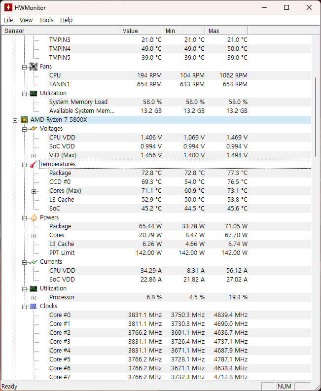
Task: Click the Fans group fan icon
Action: coord(34,67)
